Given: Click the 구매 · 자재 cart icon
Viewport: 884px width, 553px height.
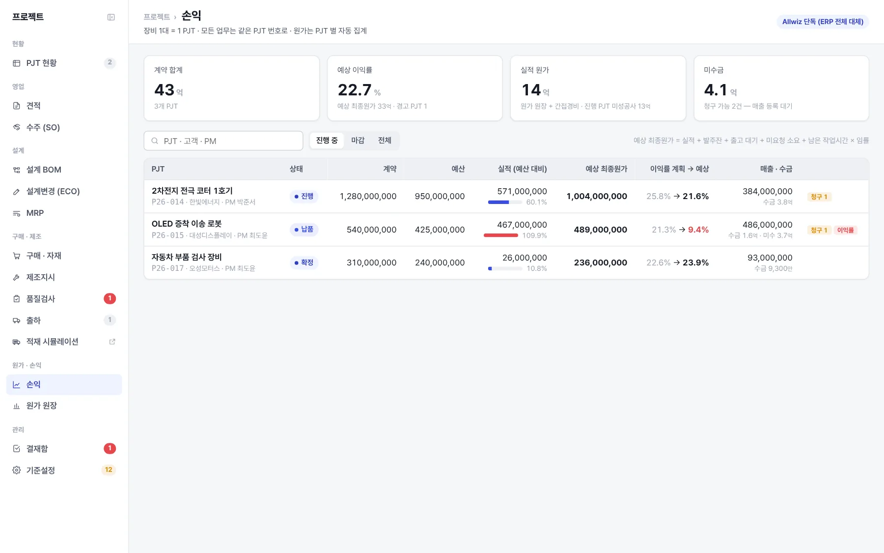Looking at the screenshot, I should (17, 256).
